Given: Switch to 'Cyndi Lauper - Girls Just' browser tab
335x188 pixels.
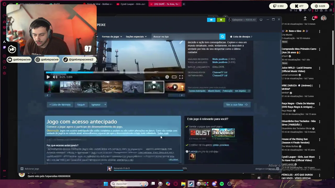Looking at the screenshot, I should click(x=131, y=4).
